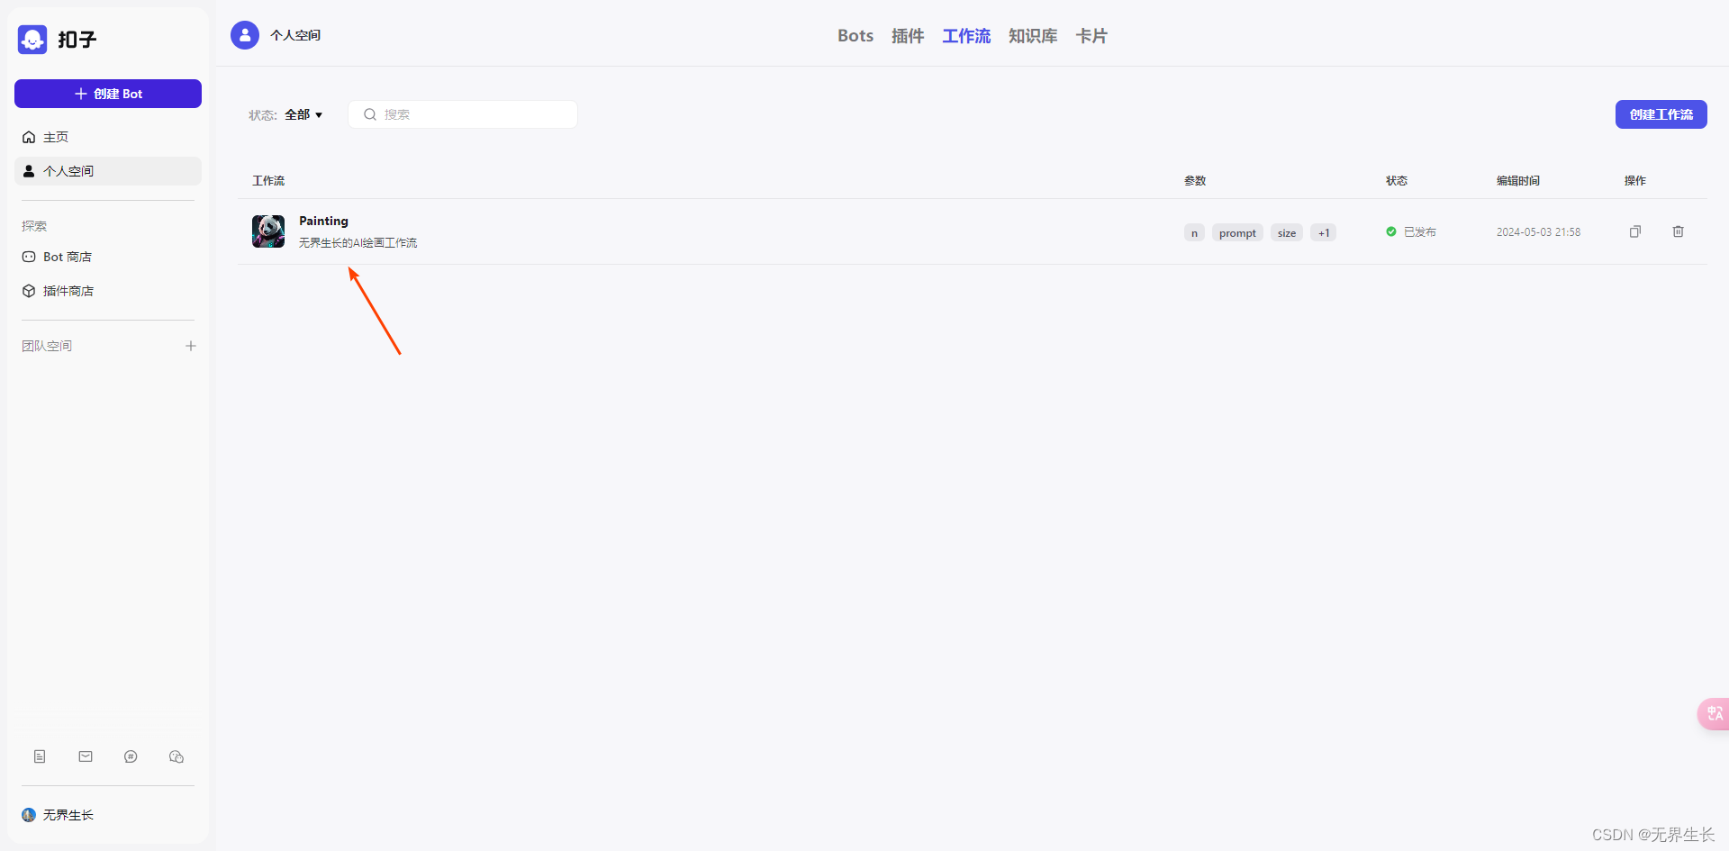Viewport: 1729px width, 851px height.
Task: Open the 无界生长 user account menu
Action: pyautogui.click(x=59, y=815)
